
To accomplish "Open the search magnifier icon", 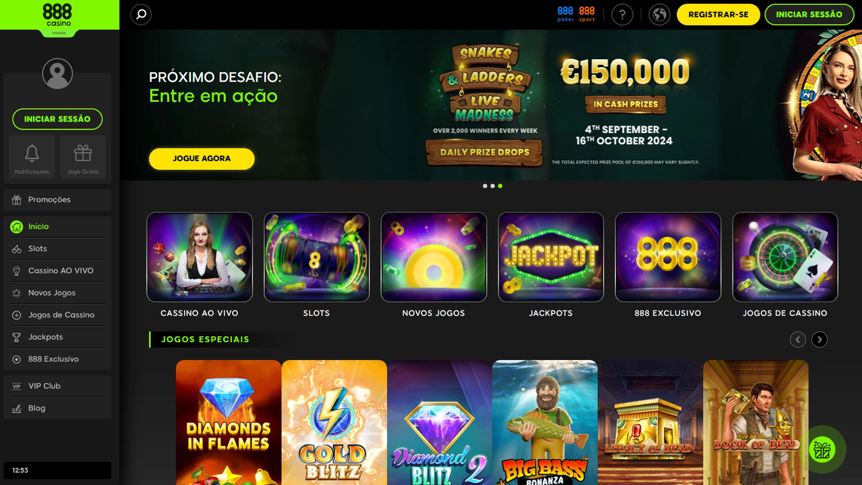I will point(141,14).
